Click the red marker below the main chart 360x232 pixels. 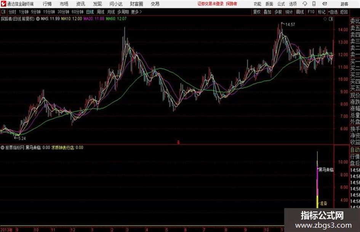tap(178, 142)
